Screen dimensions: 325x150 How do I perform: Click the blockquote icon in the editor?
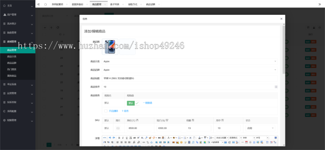[159, 138]
